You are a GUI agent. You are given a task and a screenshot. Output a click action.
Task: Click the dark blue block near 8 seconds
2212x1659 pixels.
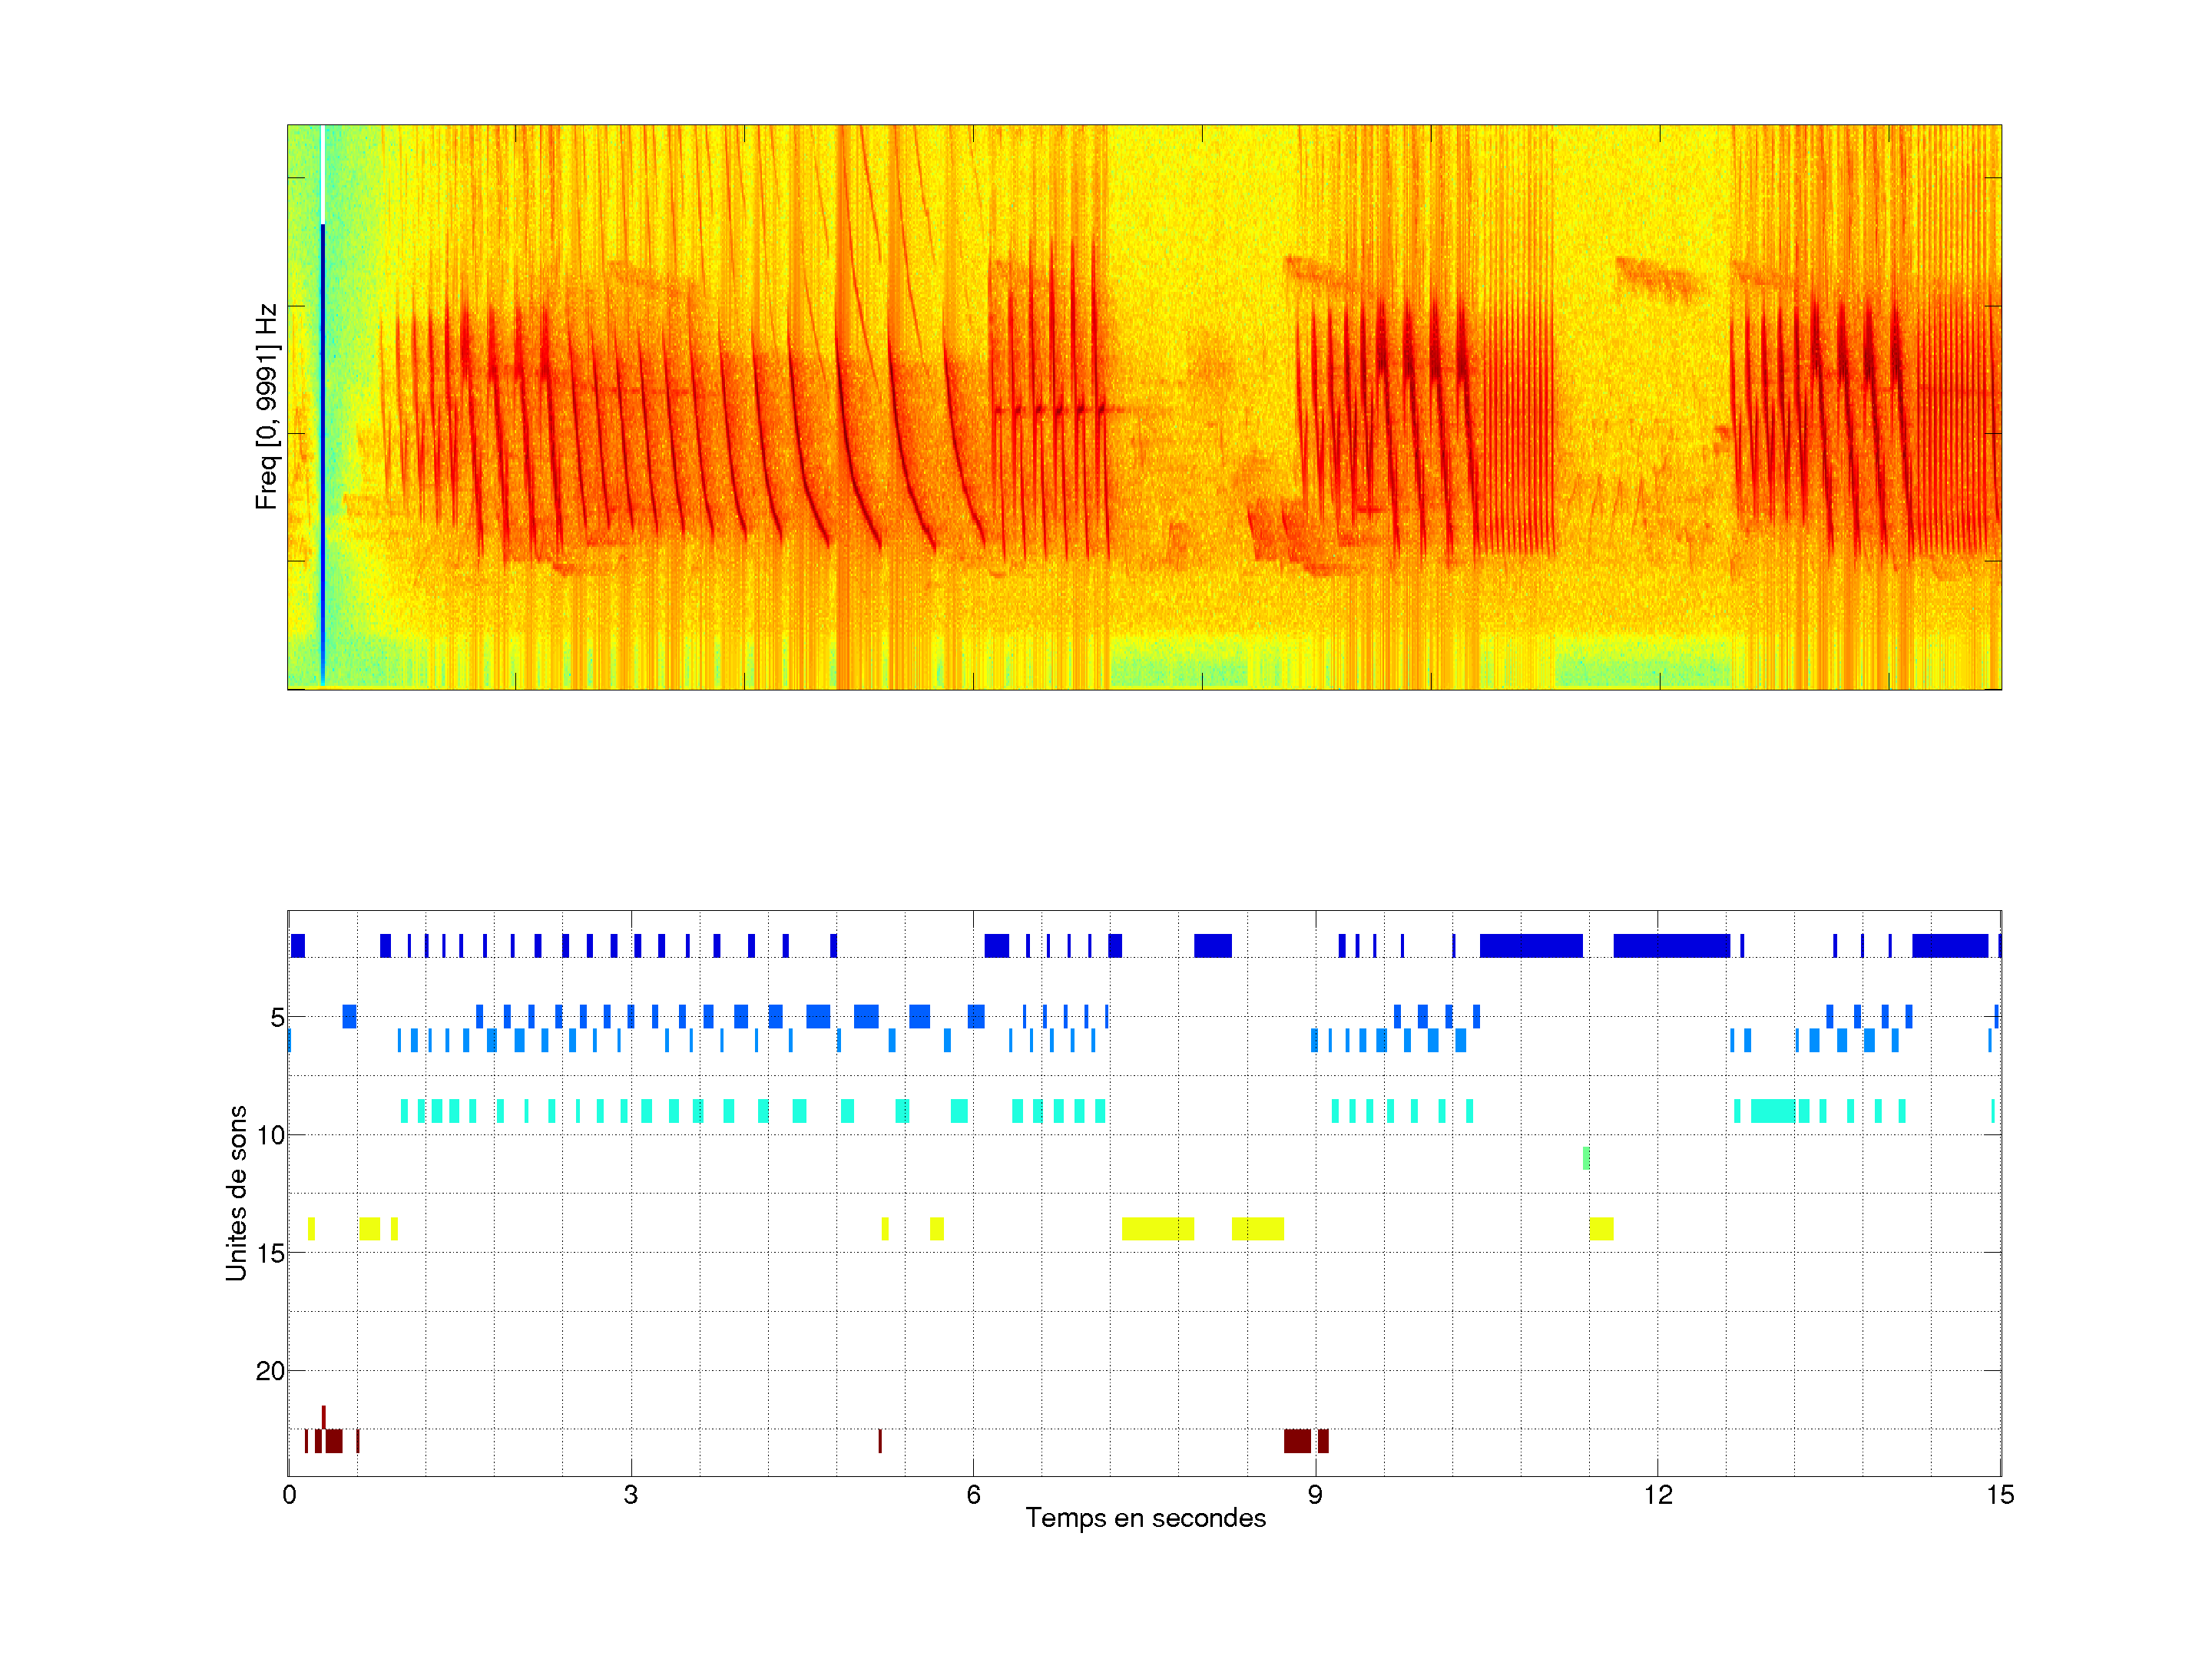[x=1212, y=945]
